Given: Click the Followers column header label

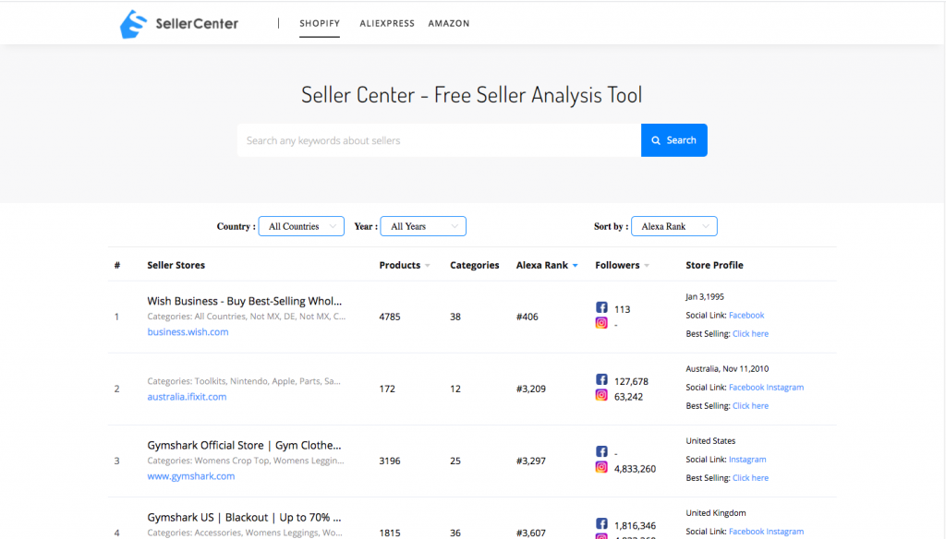Looking at the screenshot, I should pos(617,265).
